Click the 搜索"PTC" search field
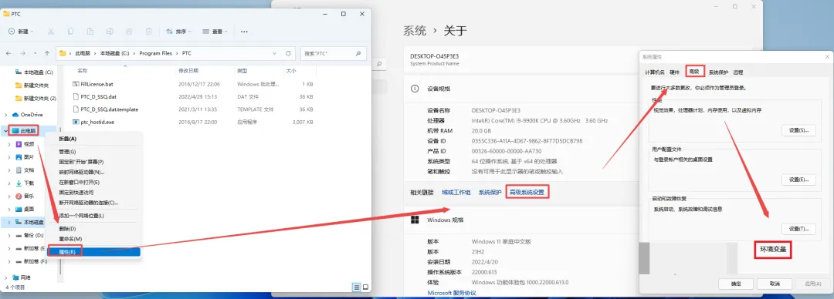Screen dimensions: 834x299 tap(334, 53)
